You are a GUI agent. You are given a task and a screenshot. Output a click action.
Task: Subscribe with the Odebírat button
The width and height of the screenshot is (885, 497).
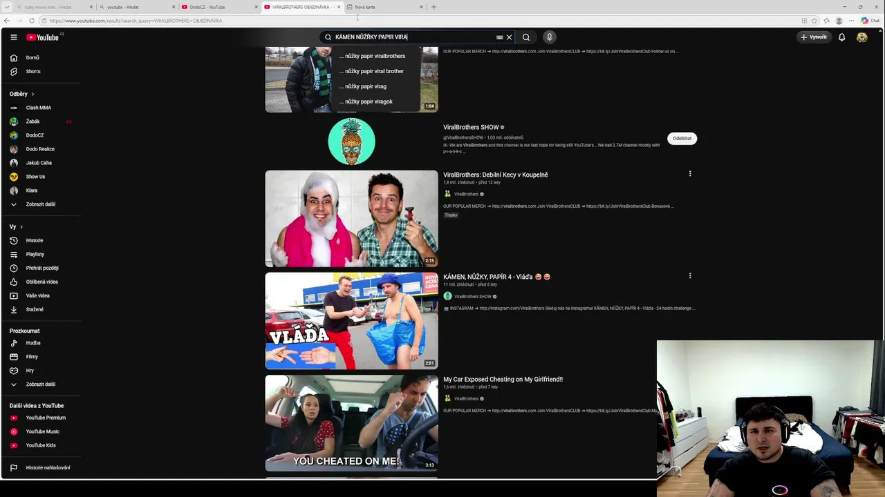pos(682,138)
